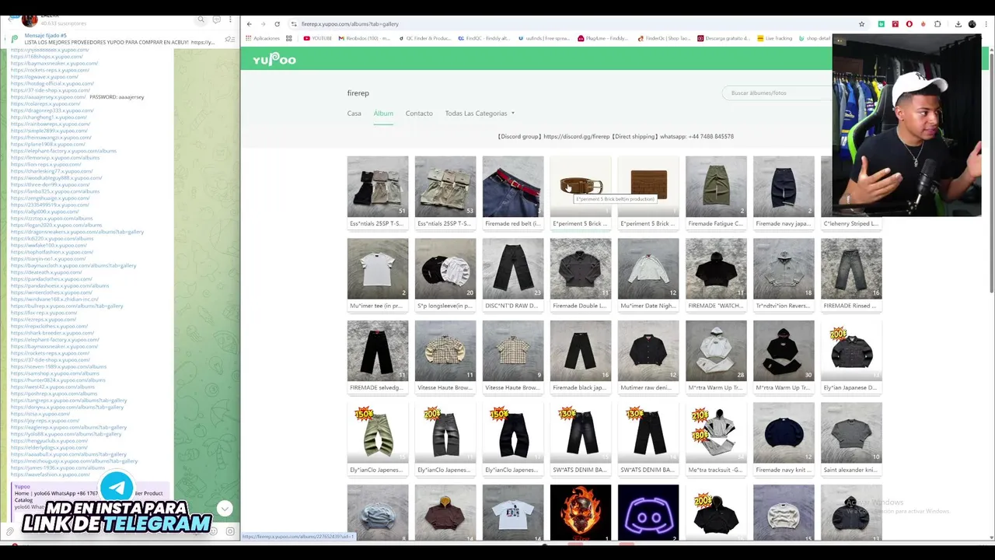Screen dimensions: 995x560
Task: Open the comments icon in Telegram header
Action: click(217, 19)
